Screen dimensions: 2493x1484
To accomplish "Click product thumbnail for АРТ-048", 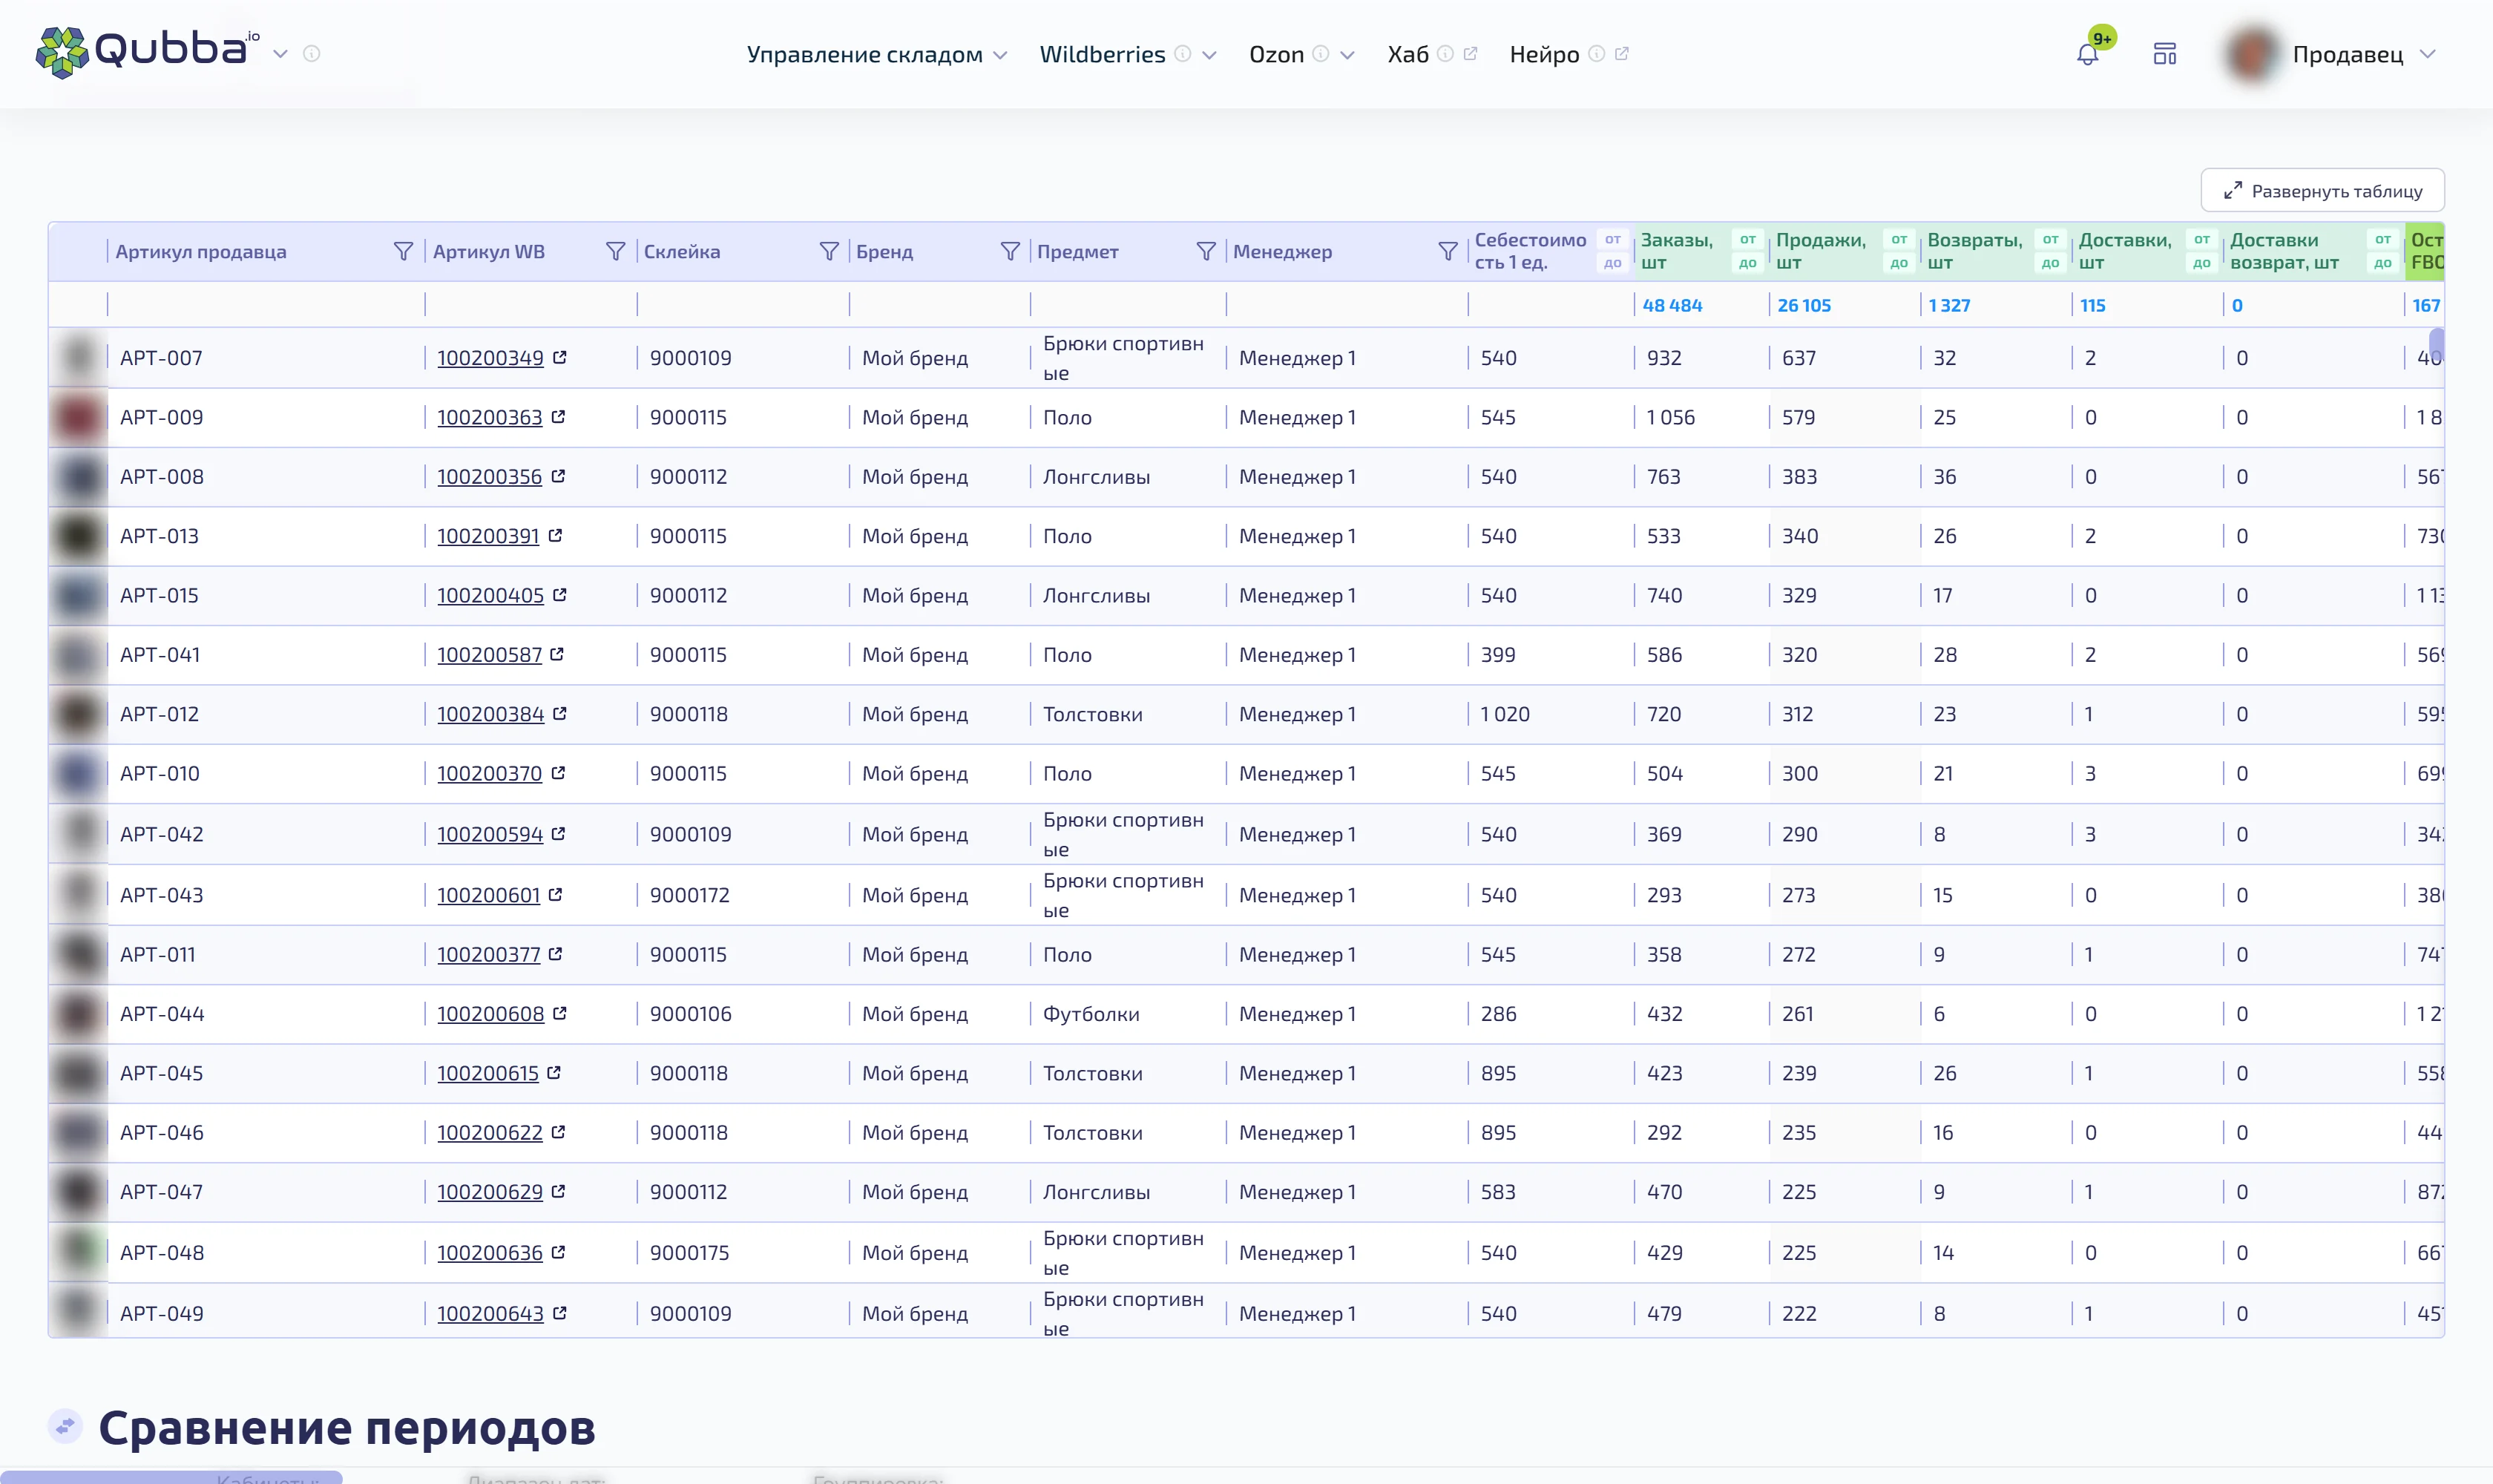I will click(x=79, y=1252).
